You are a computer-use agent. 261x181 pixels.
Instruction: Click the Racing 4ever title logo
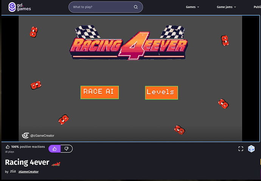(x=129, y=42)
